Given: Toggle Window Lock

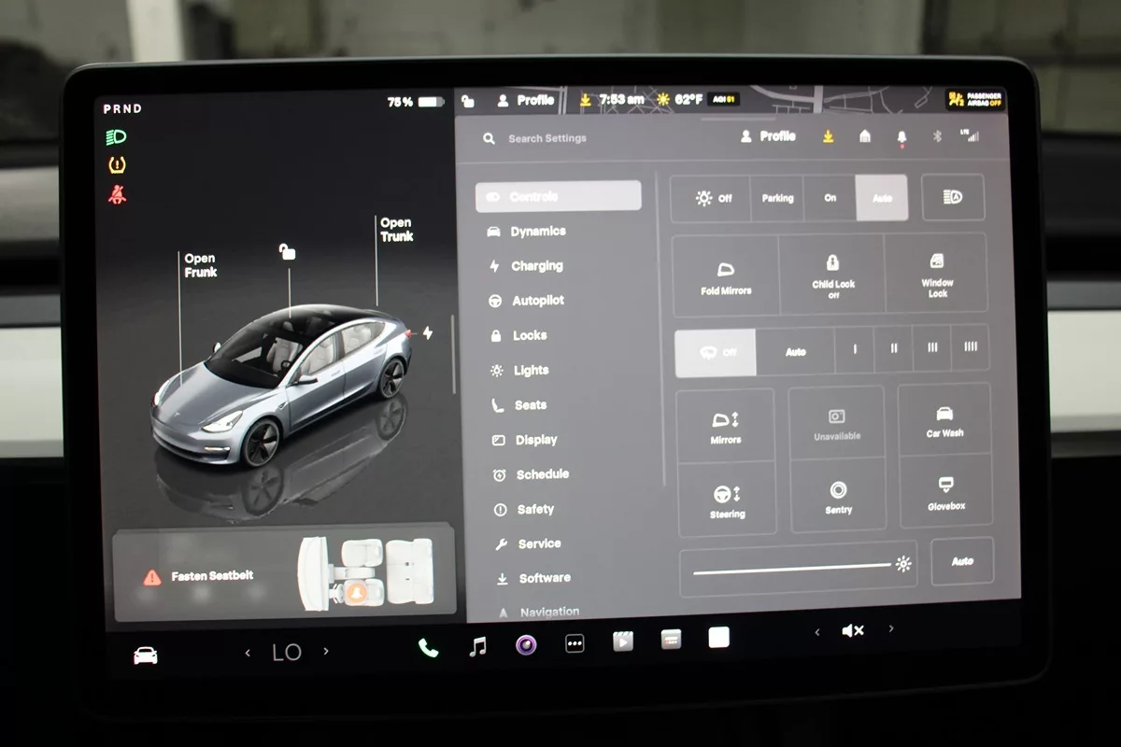Looking at the screenshot, I should [937, 275].
